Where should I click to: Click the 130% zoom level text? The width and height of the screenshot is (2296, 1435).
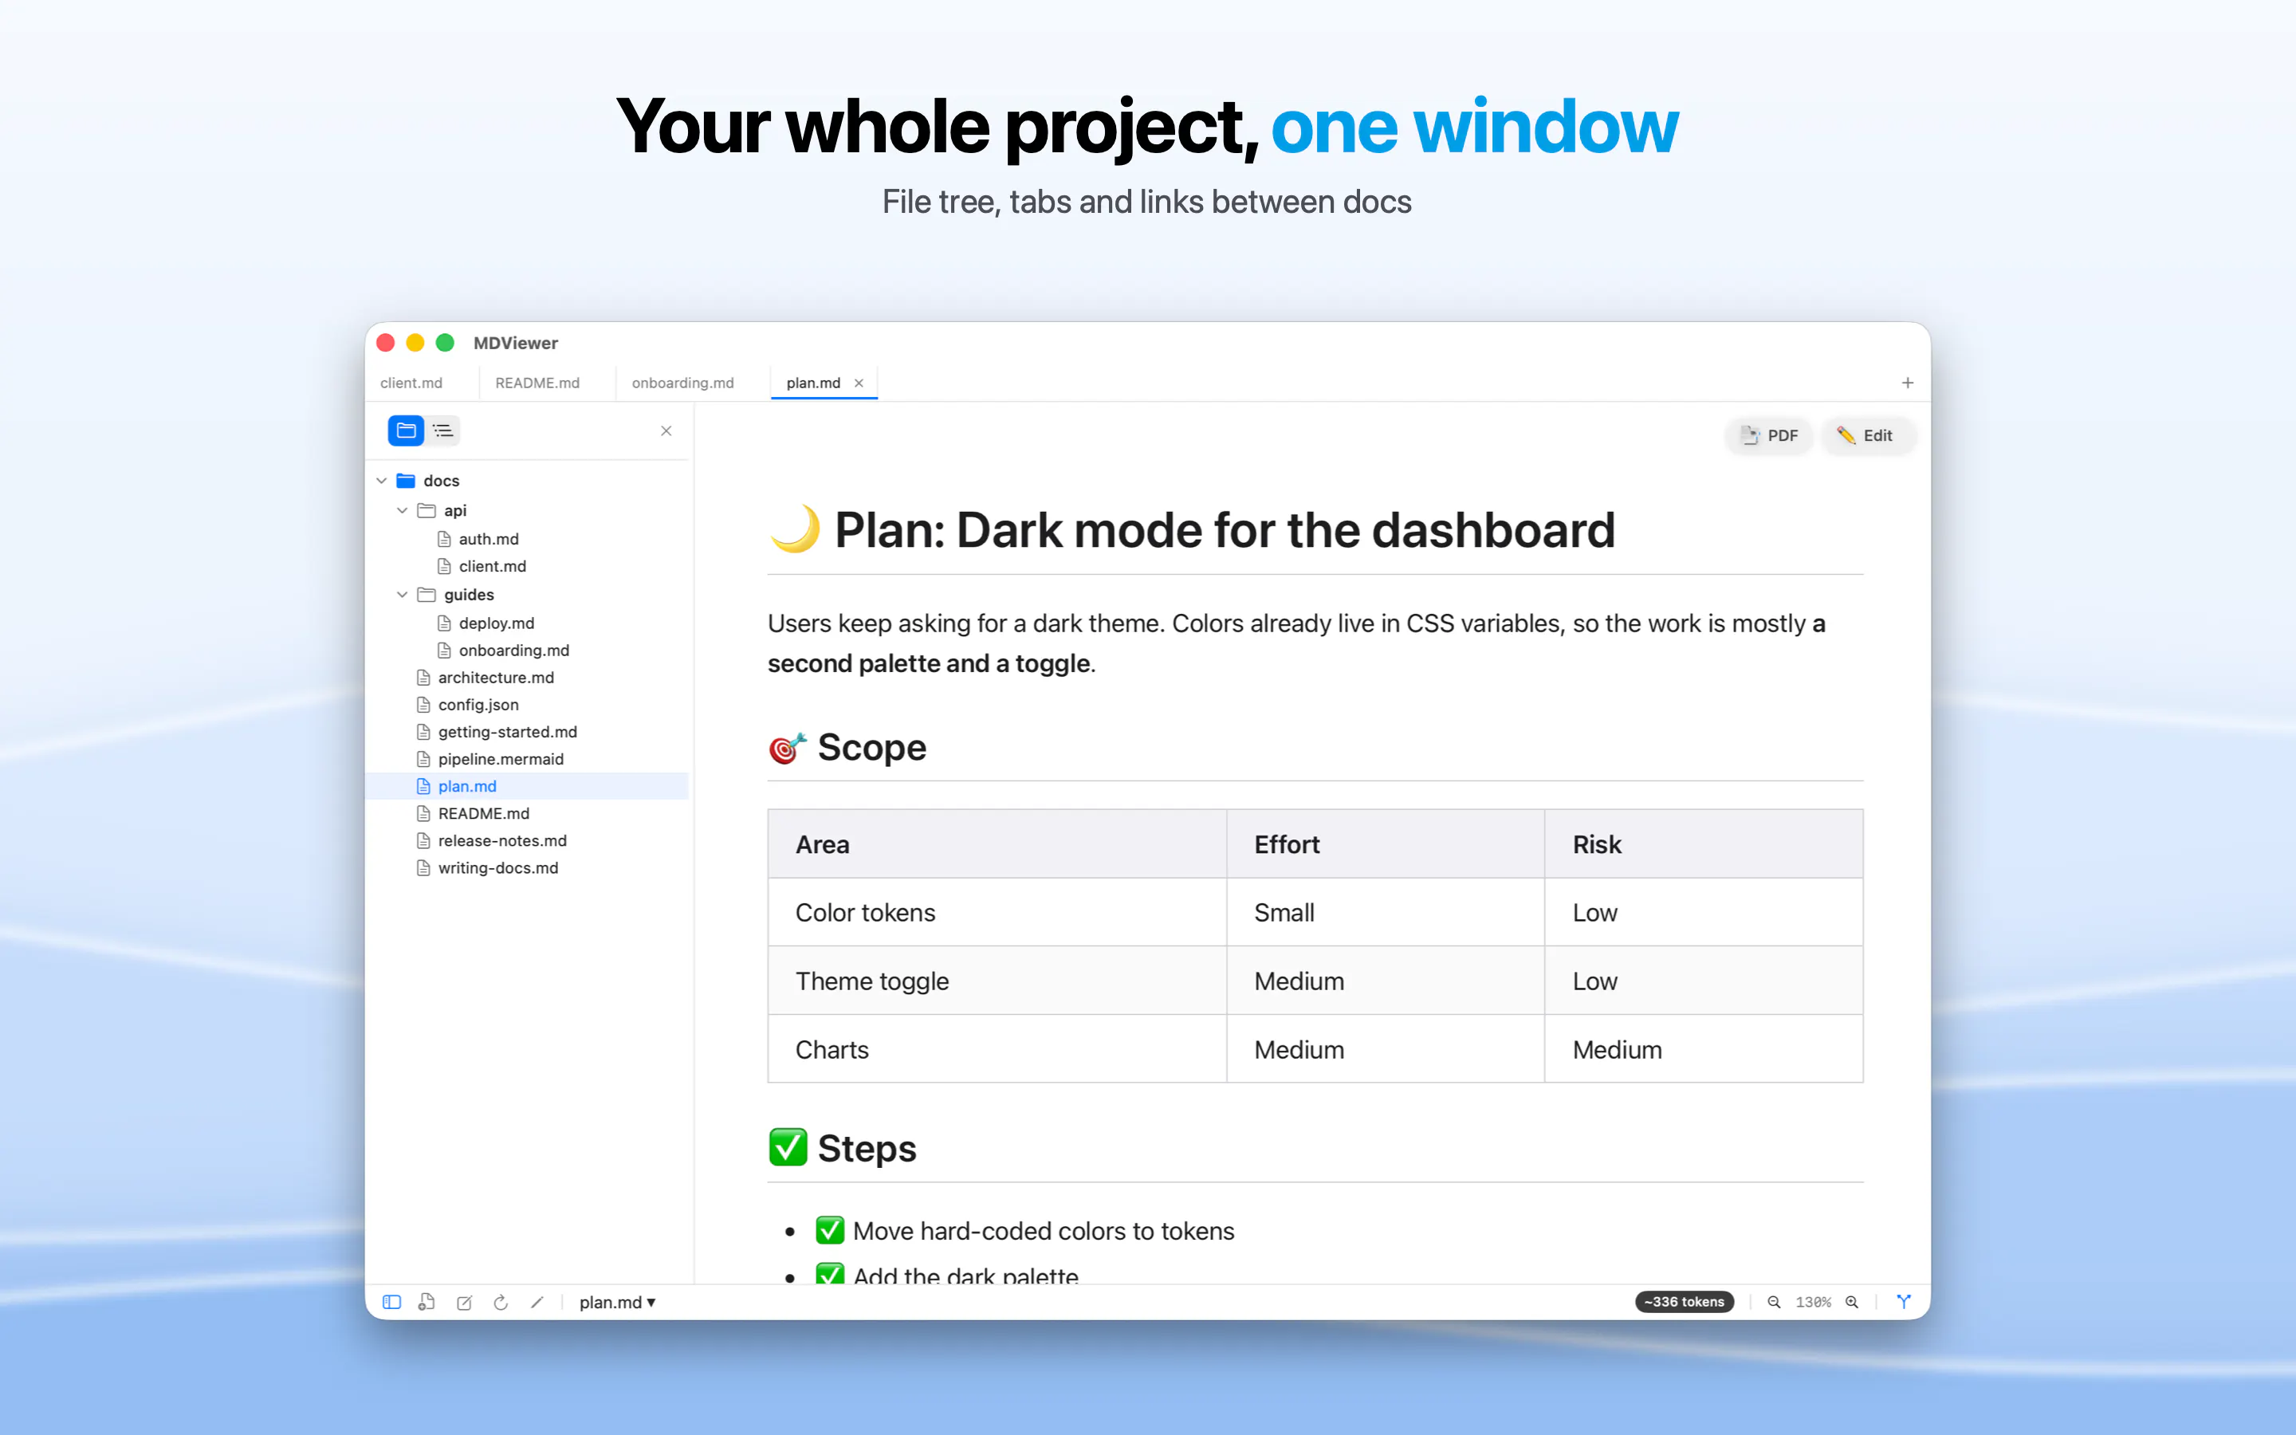[1813, 1302]
